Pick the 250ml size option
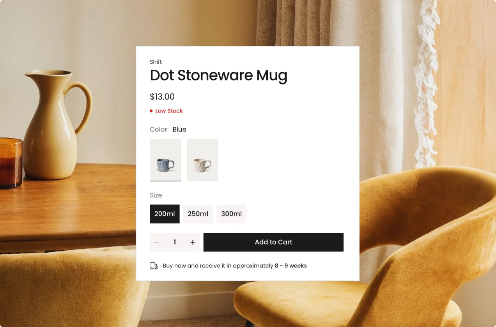 coord(198,214)
